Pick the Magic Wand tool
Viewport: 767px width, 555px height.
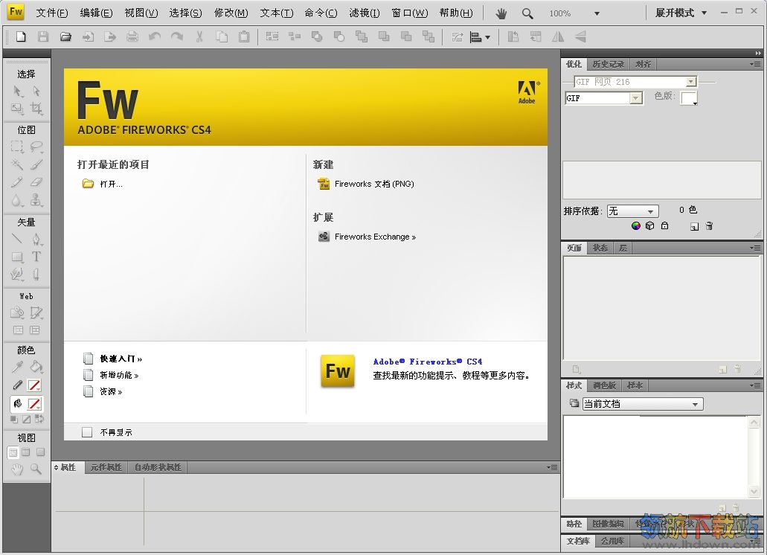coord(18,164)
